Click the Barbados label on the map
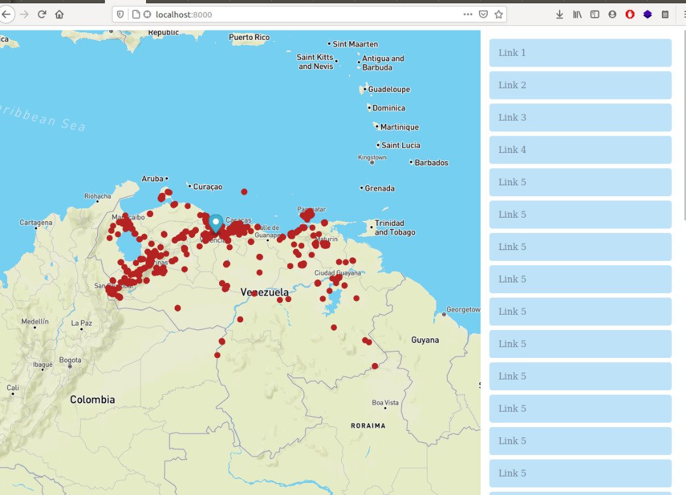Image resolution: width=686 pixels, height=495 pixels. point(431,162)
